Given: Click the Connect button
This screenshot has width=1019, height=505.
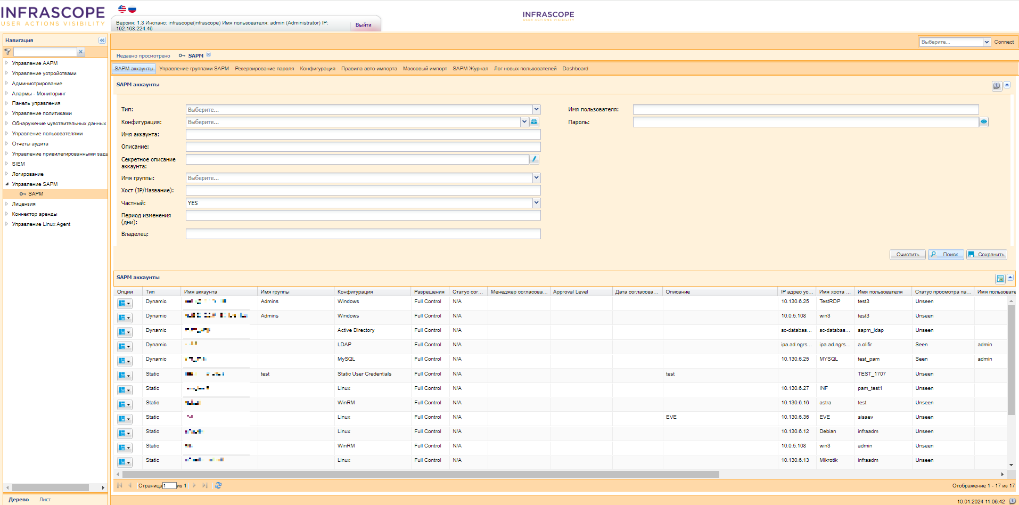Looking at the screenshot, I should coord(1004,42).
